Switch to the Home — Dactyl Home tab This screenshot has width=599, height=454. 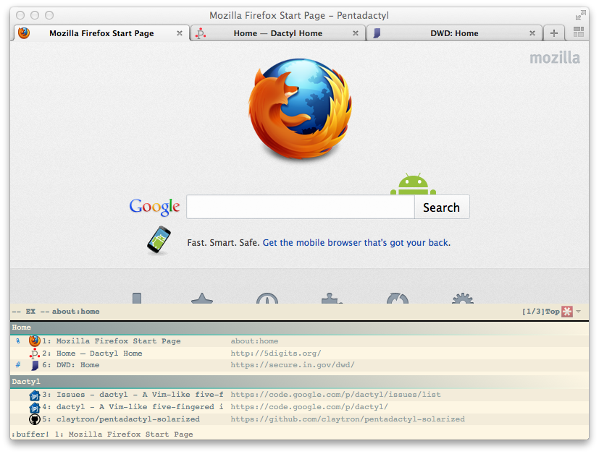(278, 33)
